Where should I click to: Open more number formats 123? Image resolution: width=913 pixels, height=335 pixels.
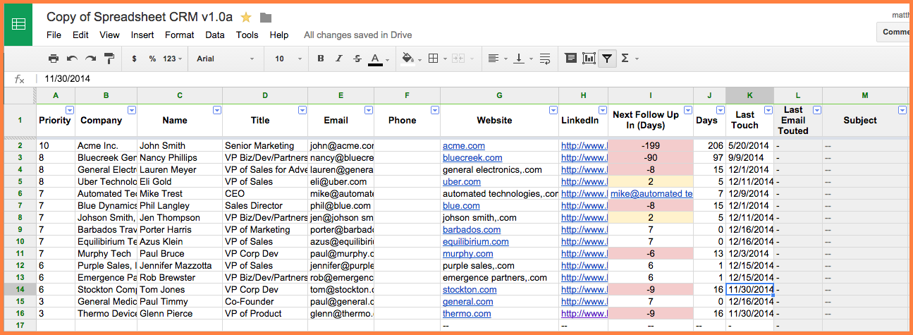click(172, 59)
